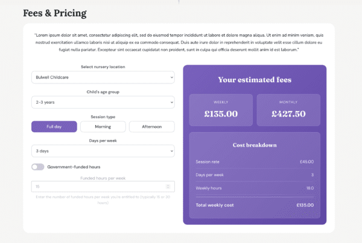Select the Session rate row

click(255, 162)
